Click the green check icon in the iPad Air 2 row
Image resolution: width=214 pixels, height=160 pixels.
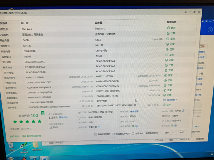168,28
